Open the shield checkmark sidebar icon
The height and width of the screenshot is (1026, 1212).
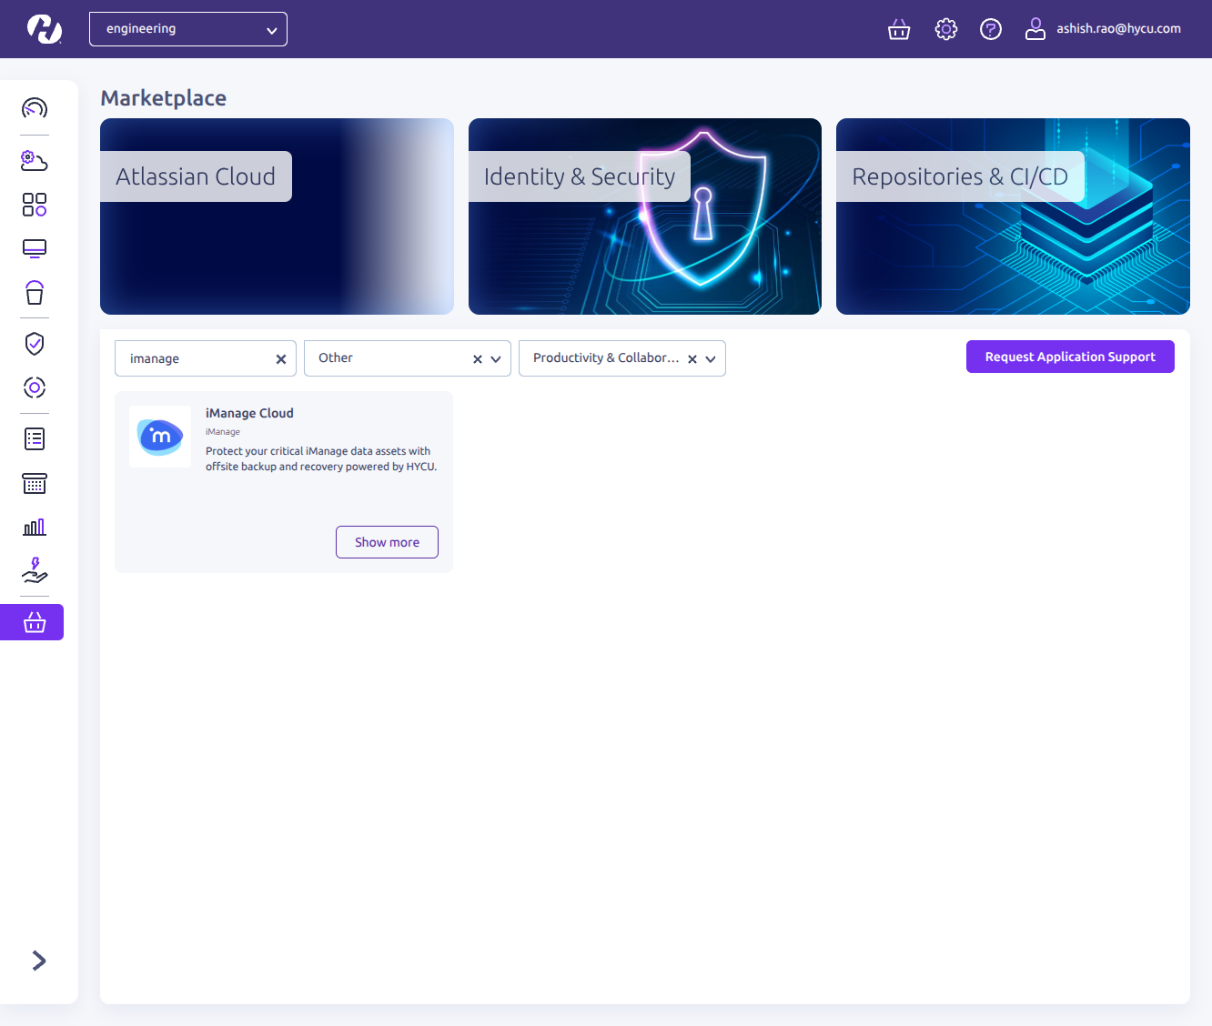[x=35, y=344]
